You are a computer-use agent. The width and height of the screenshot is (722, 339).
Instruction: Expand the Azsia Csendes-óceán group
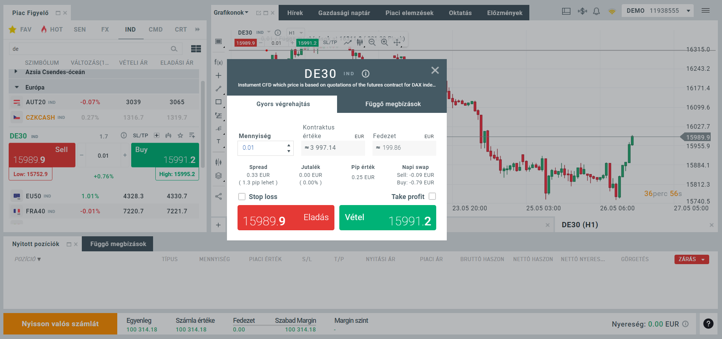point(16,72)
